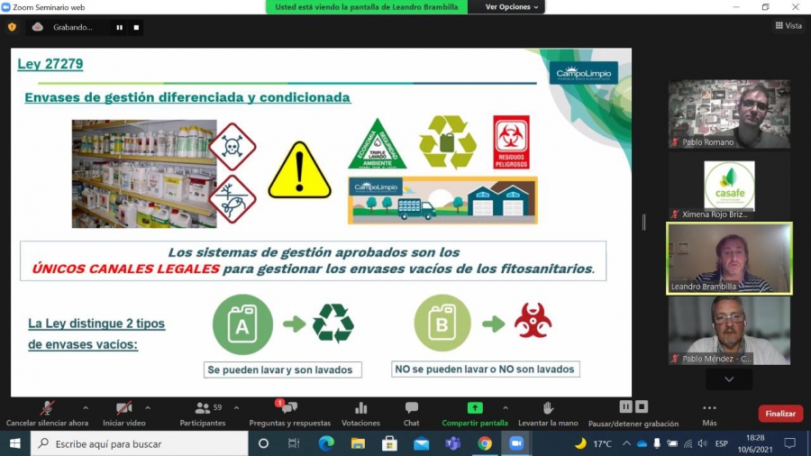
Task: Pause recording in the top recording bar
Action: (x=119, y=27)
